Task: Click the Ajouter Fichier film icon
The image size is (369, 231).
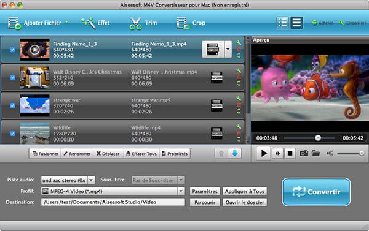Action: [x=15, y=23]
